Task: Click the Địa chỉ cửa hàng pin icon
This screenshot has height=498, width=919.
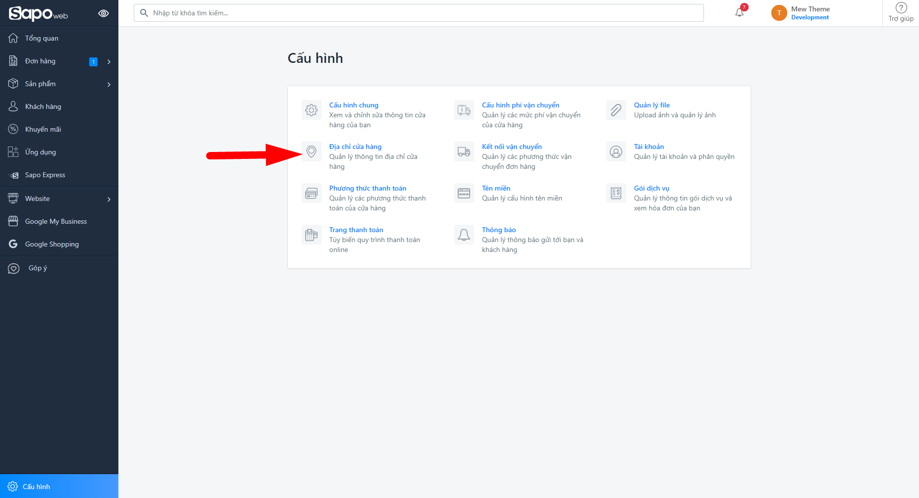Action: 312,151
